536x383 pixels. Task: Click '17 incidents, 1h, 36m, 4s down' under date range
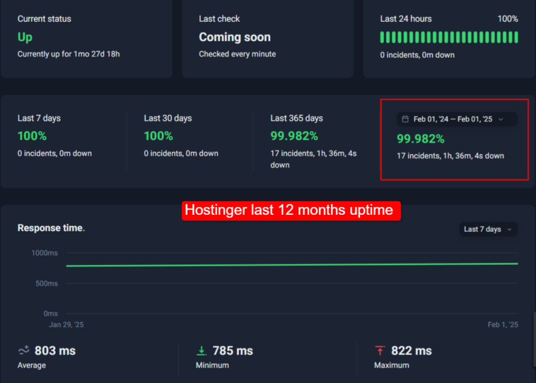click(451, 156)
